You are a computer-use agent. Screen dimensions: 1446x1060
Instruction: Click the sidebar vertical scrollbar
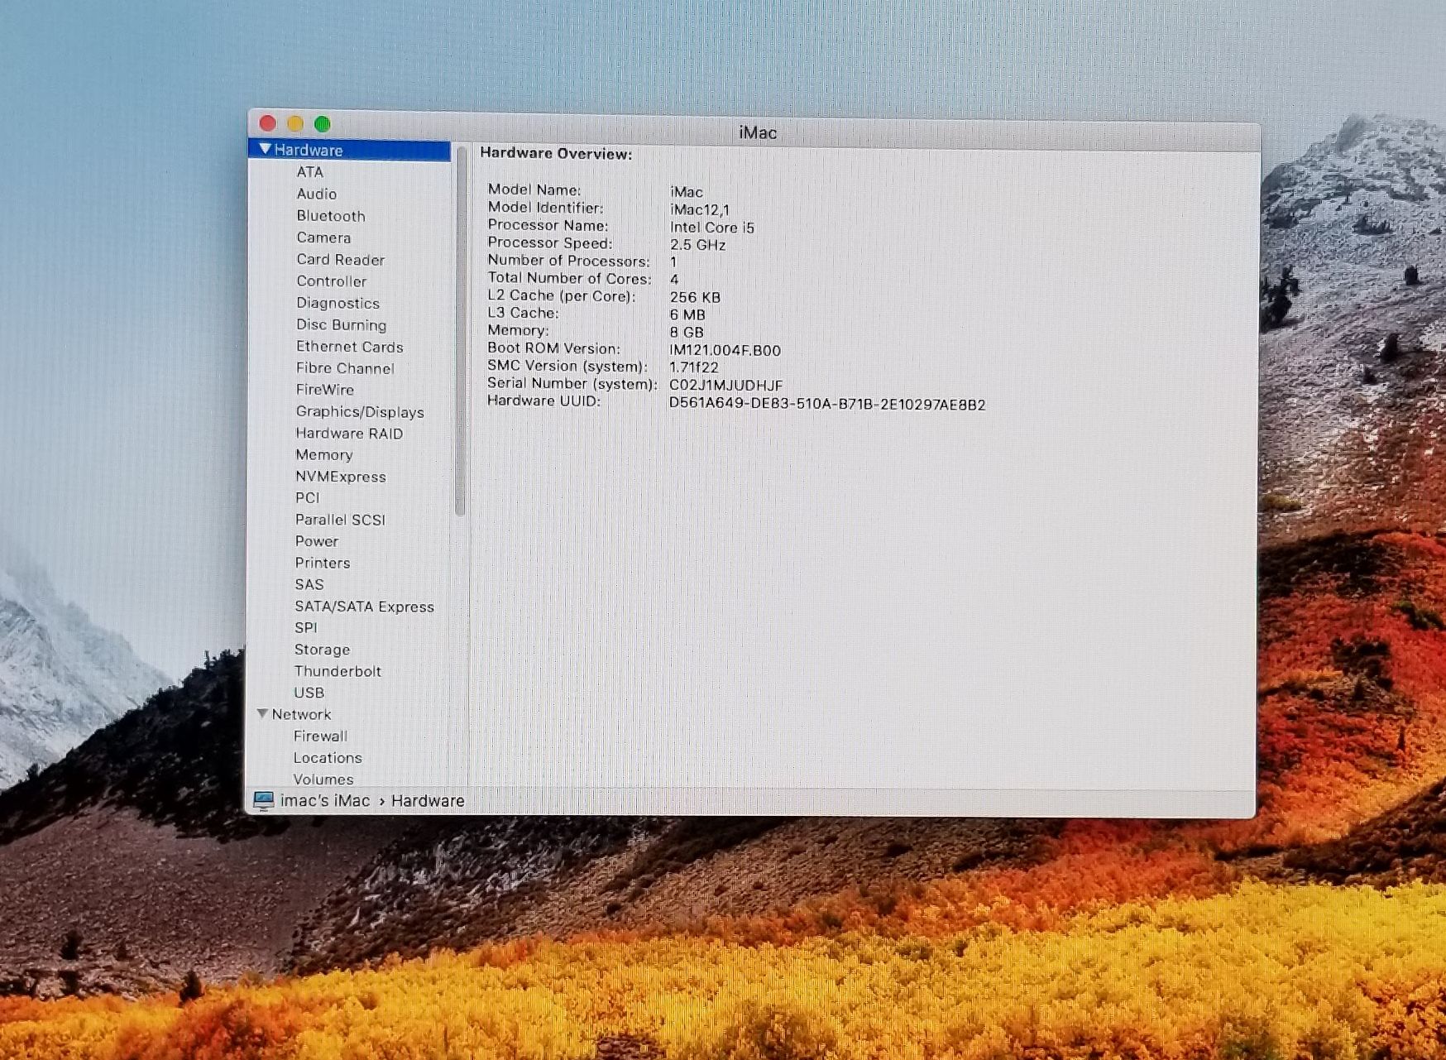point(460,331)
